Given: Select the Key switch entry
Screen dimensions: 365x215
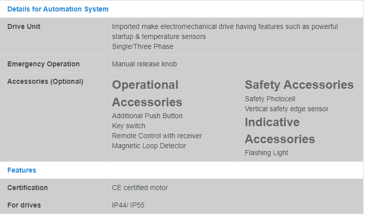Looking at the screenshot, I should coord(129,126).
